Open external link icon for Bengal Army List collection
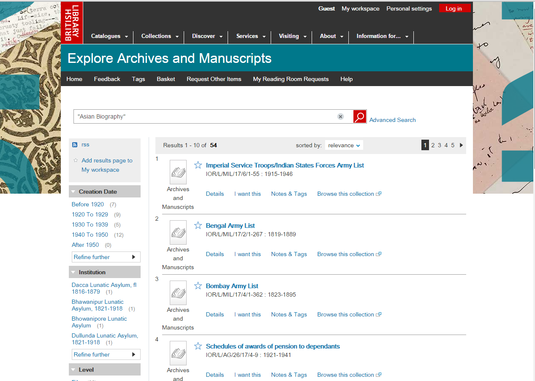This screenshot has height=381, width=535. (379, 254)
